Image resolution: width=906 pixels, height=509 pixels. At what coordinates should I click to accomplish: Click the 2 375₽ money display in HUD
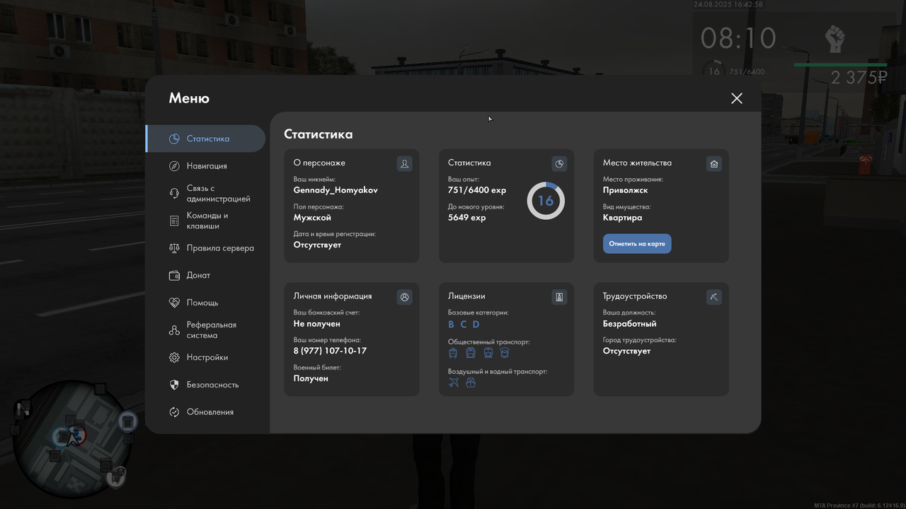tap(859, 78)
